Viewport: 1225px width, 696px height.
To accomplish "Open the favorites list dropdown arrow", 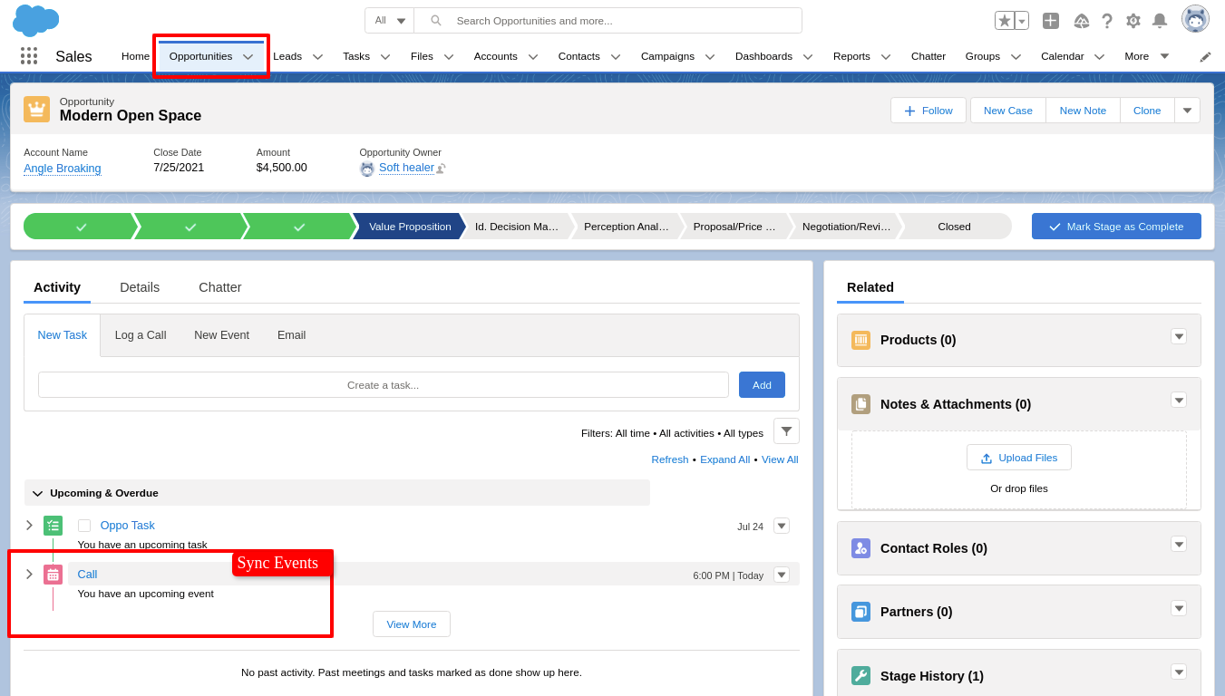I will coord(1022,20).
